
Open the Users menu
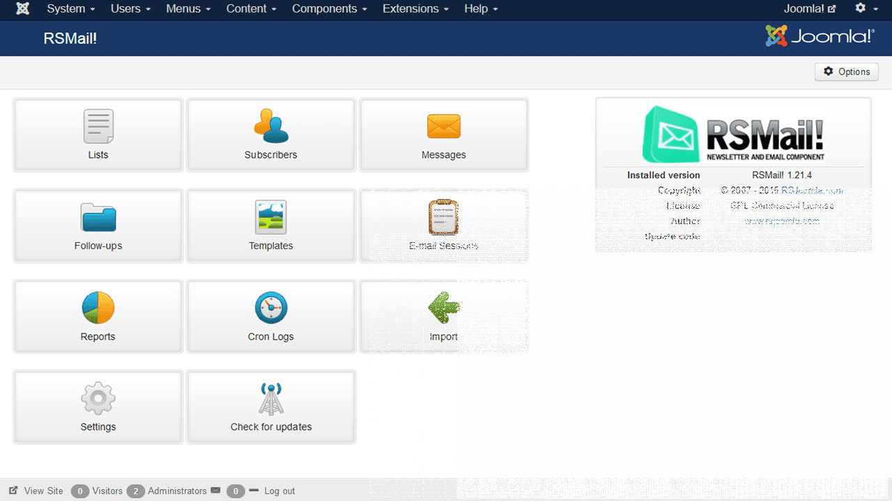[130, 9]
